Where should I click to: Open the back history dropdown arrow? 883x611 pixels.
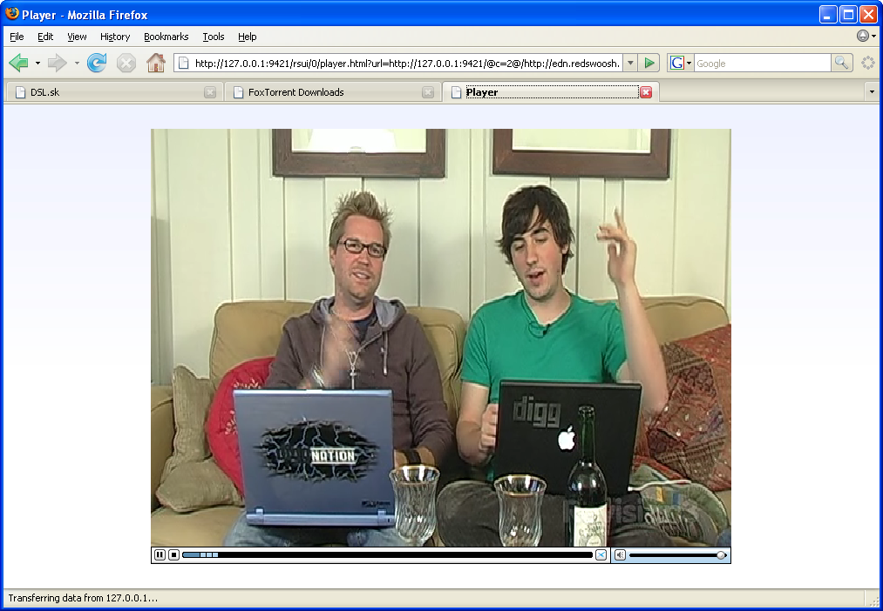click(37, 63)
